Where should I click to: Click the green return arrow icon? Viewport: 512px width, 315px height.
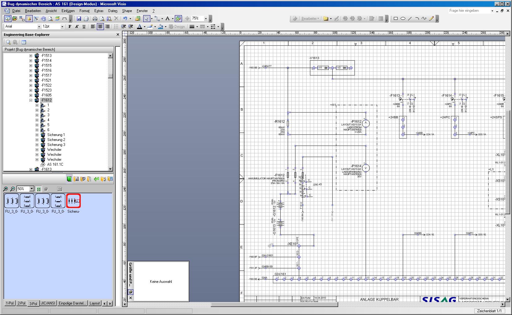pyautogui.click(x=97, y=179)
